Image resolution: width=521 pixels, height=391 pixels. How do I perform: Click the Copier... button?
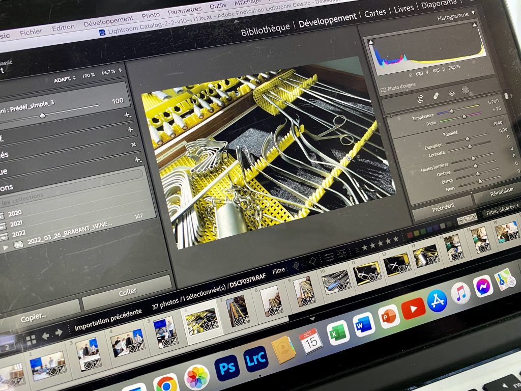tap(33, 318)
